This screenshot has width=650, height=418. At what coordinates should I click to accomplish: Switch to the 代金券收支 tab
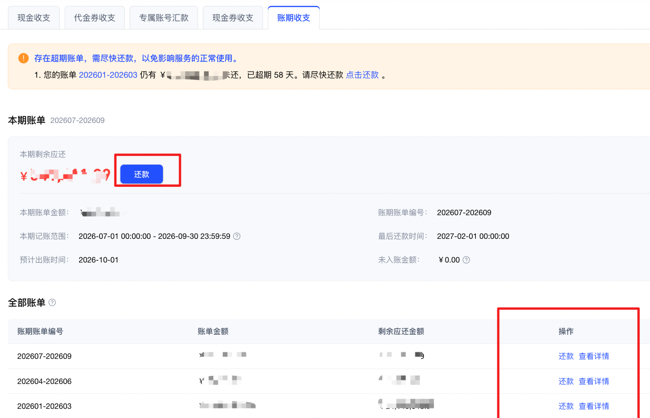[x=95, y=18]
